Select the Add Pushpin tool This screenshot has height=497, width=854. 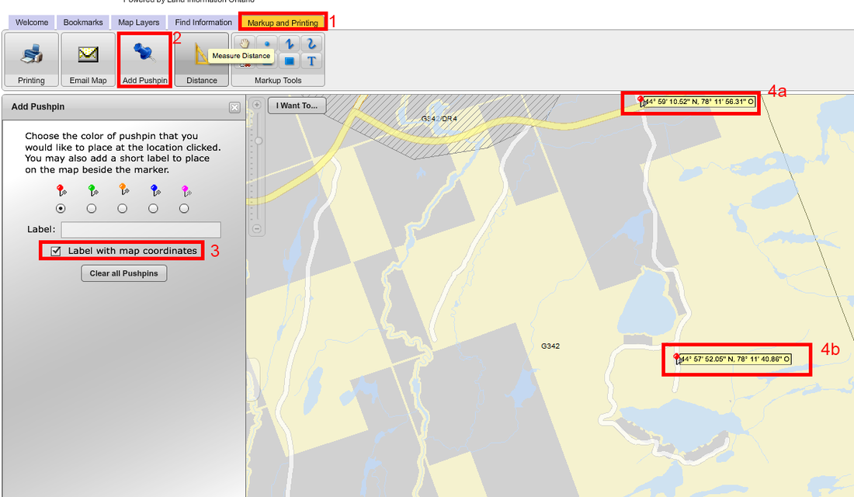(144, 59)
